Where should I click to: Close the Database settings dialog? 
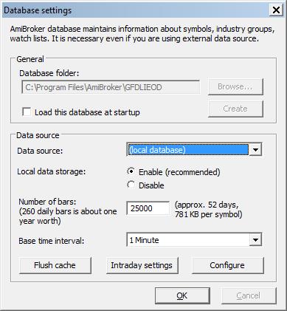click(276, 10)
